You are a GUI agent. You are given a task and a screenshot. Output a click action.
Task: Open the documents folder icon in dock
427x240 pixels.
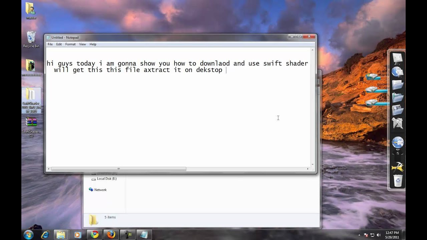[398, 85]
